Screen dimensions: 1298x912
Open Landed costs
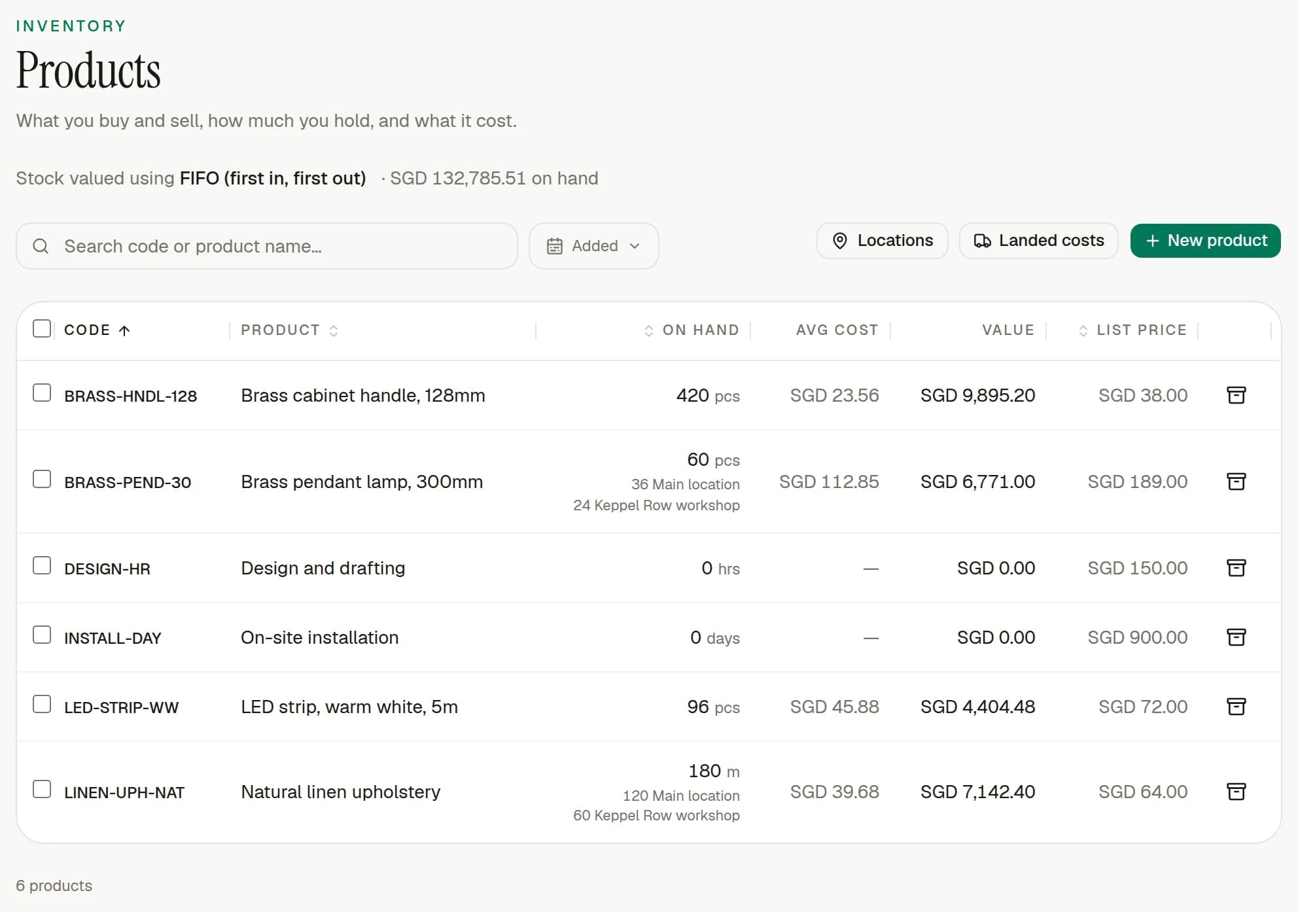pyautogui.click(x=1038, y=241)
